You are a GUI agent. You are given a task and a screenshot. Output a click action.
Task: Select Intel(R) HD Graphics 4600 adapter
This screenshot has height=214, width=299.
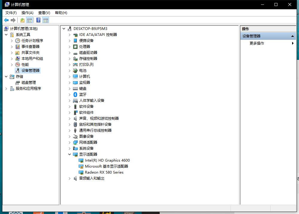click(107, 160)
